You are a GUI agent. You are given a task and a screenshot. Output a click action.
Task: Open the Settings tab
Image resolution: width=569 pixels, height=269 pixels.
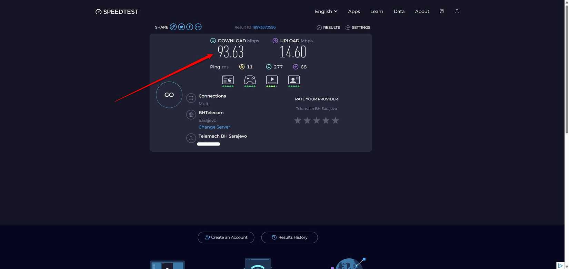coord(358,28)
